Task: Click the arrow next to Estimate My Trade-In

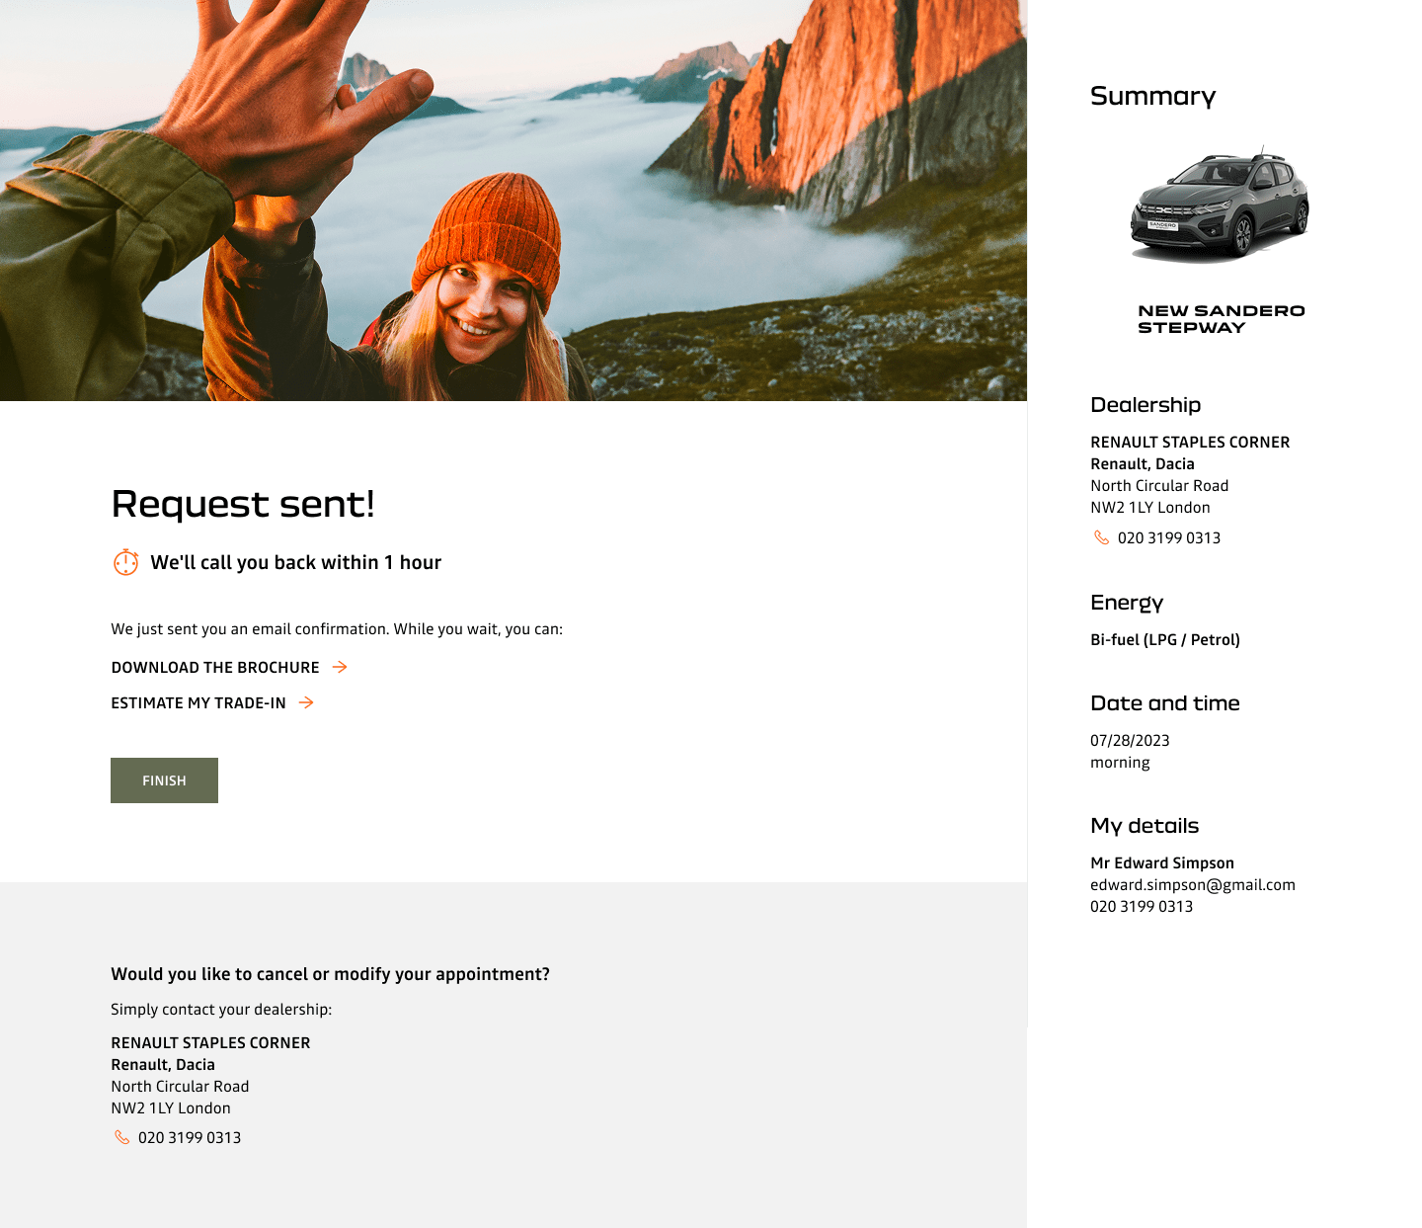Action: point(306,702)
